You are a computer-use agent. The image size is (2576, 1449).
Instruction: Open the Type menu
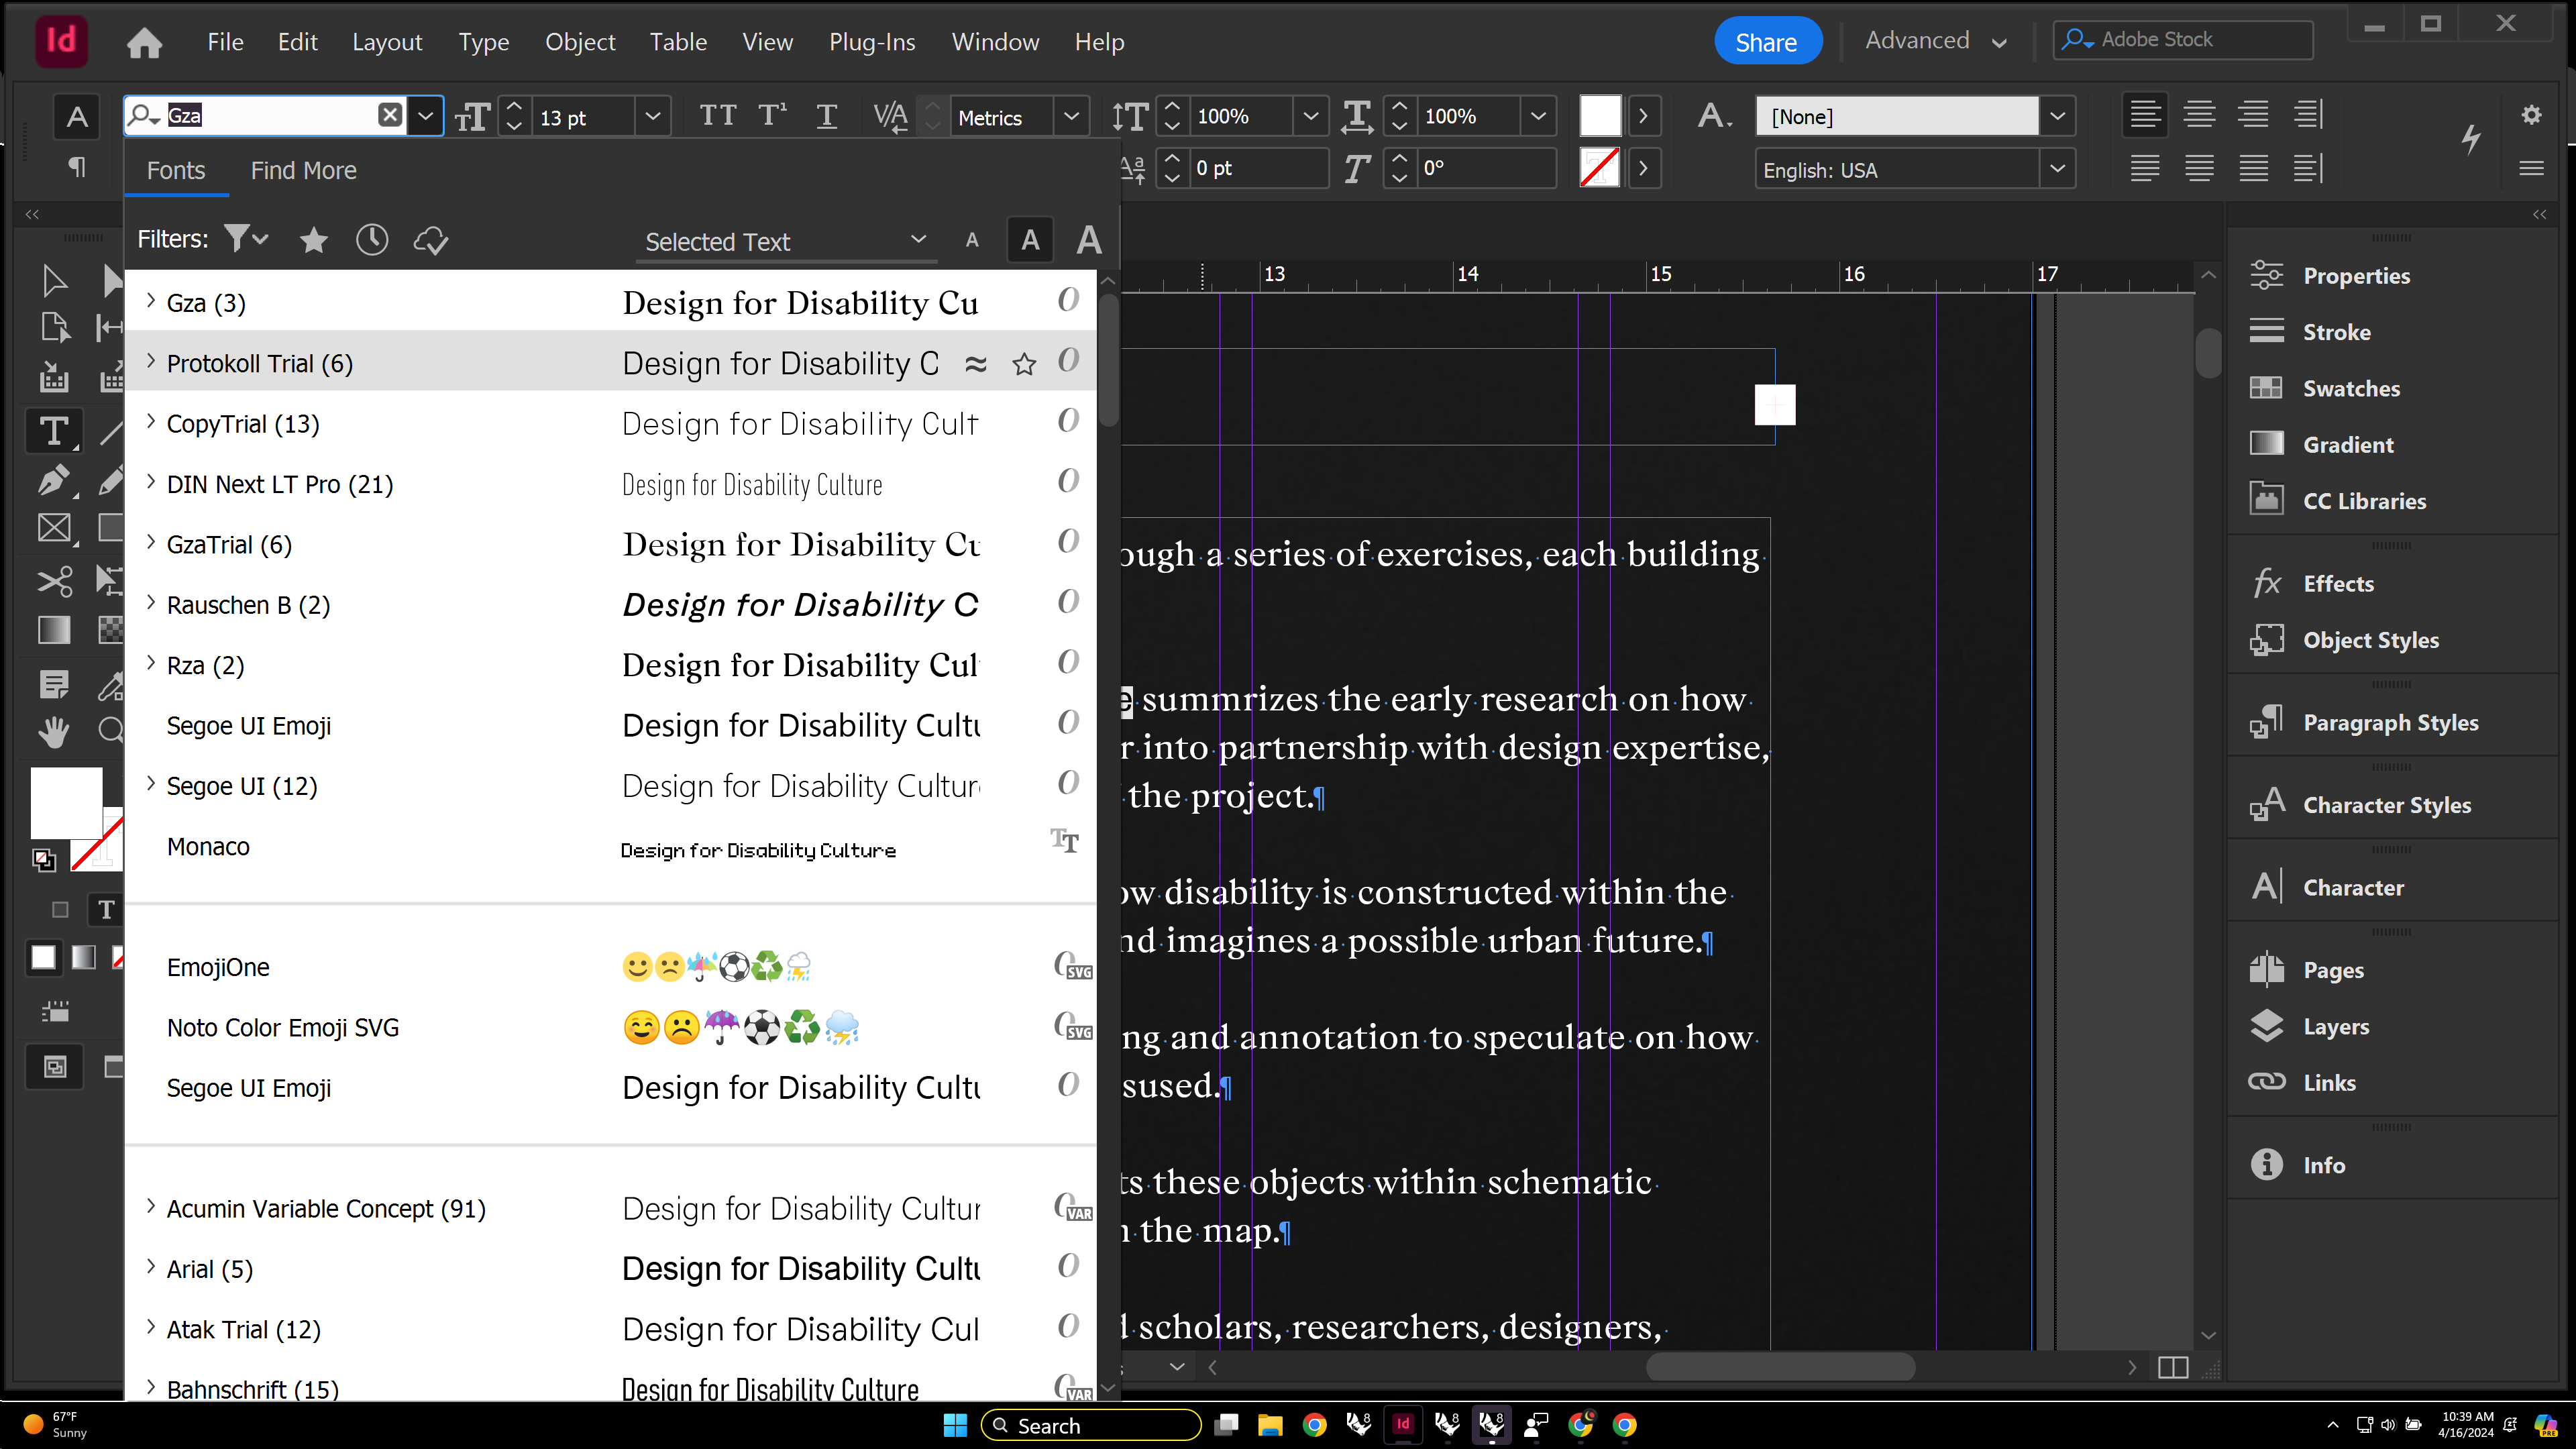[x=484, y=42]
